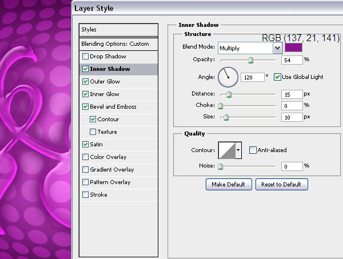The image size is (343, 259).
Task: Enable Anti-aliased checkbox
Action: click(x=253, y=150)
